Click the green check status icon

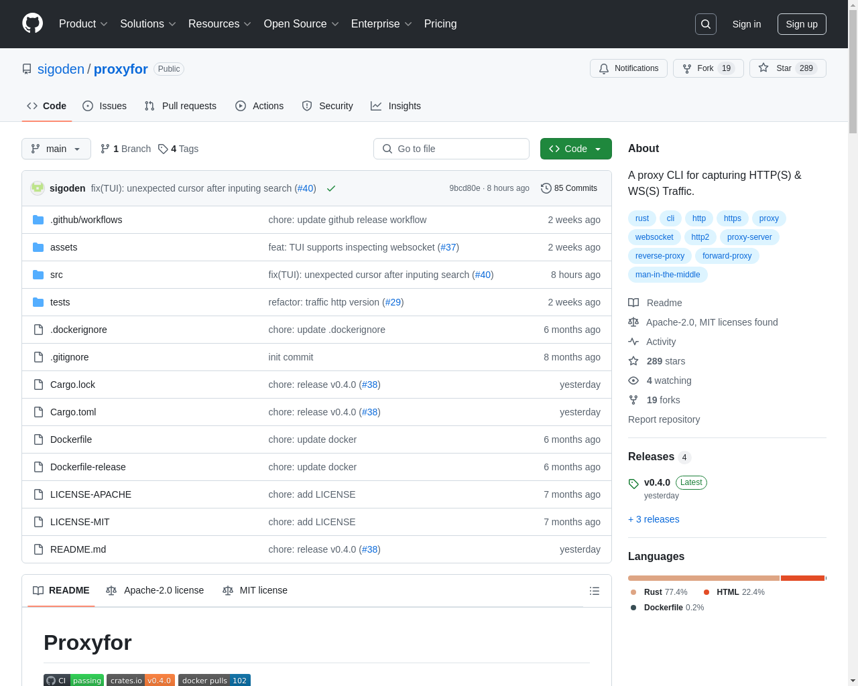click(x=330, y=189)
